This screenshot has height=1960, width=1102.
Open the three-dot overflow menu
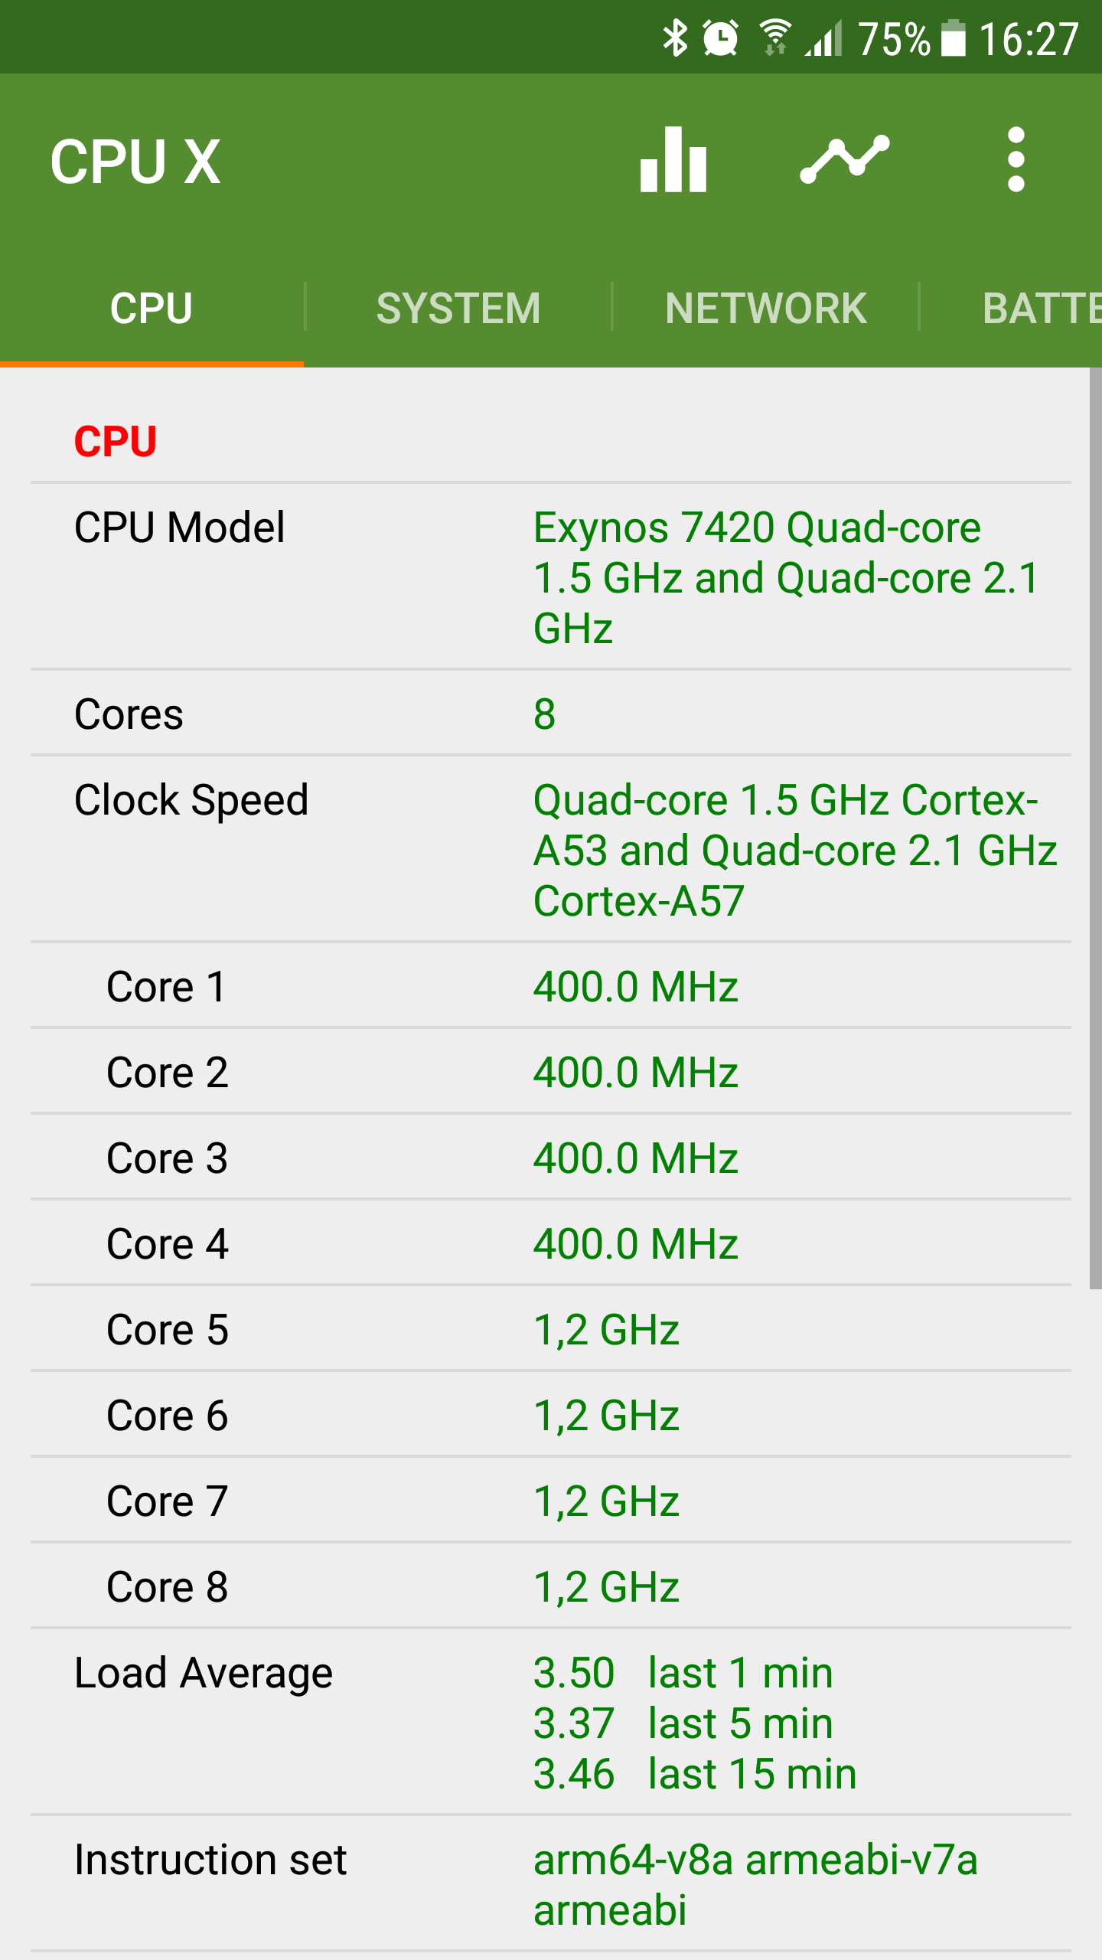click(x=1016, y=159)
